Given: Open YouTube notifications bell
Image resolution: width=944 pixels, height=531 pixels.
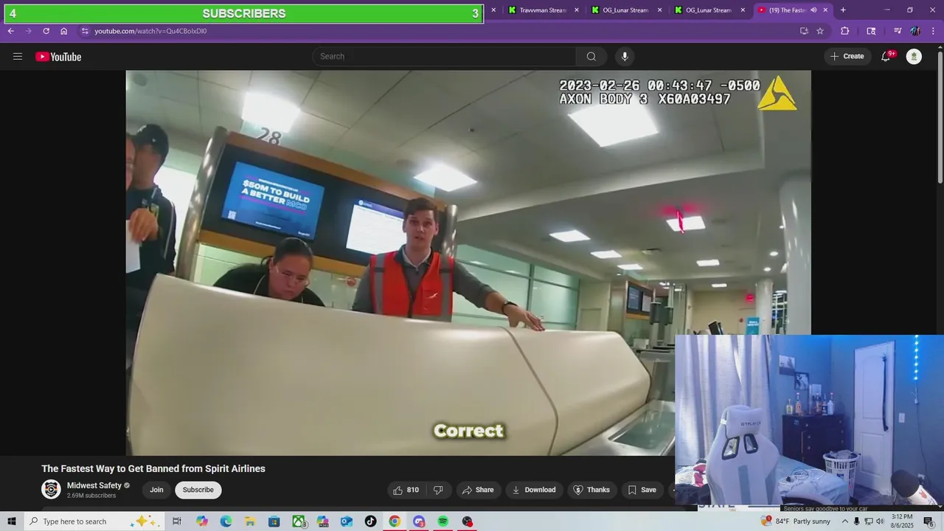Looking at the screenshot, I should tap(886, 57).
